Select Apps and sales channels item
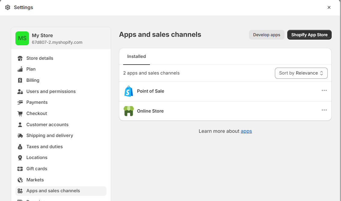The width and height of the screenshot is (341, 201). 61,191
